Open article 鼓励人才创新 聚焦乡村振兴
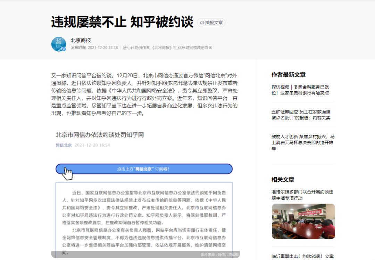Viewport: 375px width, 260px height. (303, 142)
